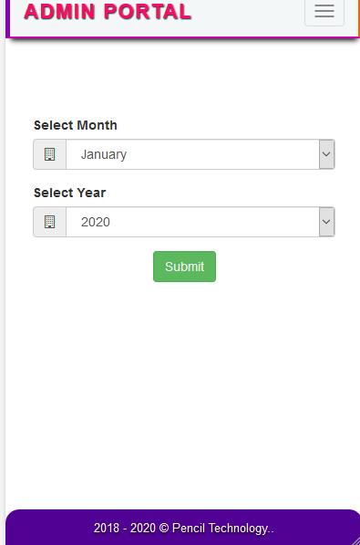Click the building icon beside 2020
The image size is (360, 545).
tap(49, 222)
